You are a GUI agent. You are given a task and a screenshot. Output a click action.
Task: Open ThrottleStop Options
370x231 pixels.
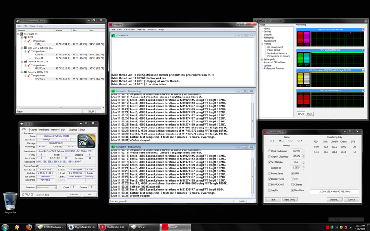click(334, 200)
